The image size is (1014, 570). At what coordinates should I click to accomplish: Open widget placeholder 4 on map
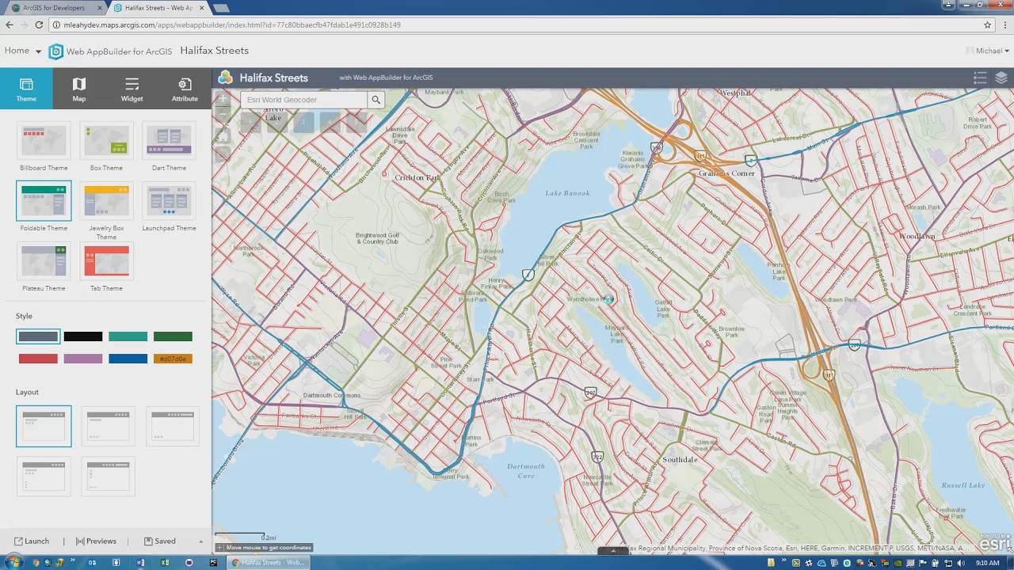[x=330, y=122]
